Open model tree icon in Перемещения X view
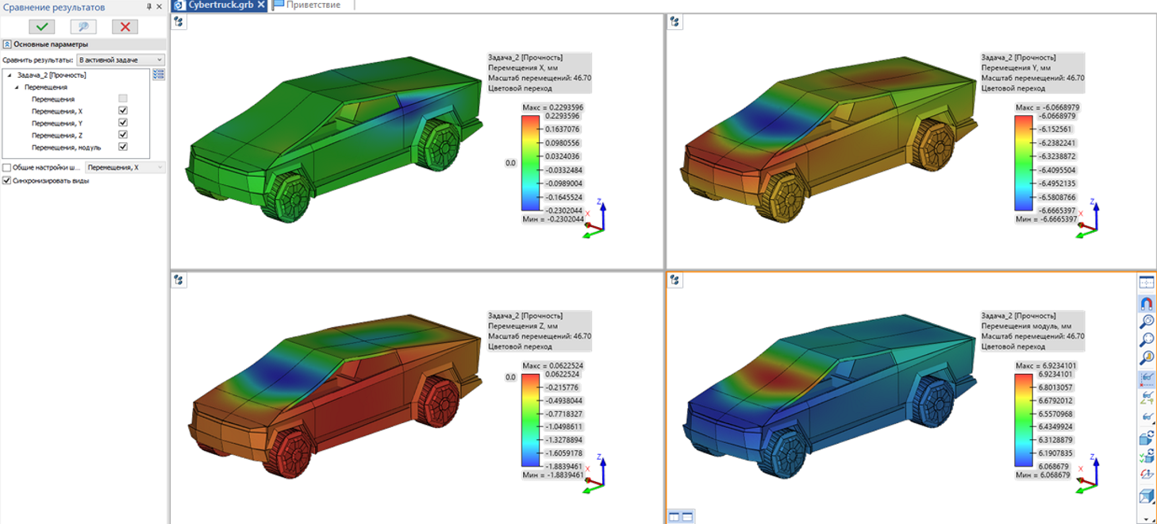Screen dimensions: 1157x524 coord(179,22)
